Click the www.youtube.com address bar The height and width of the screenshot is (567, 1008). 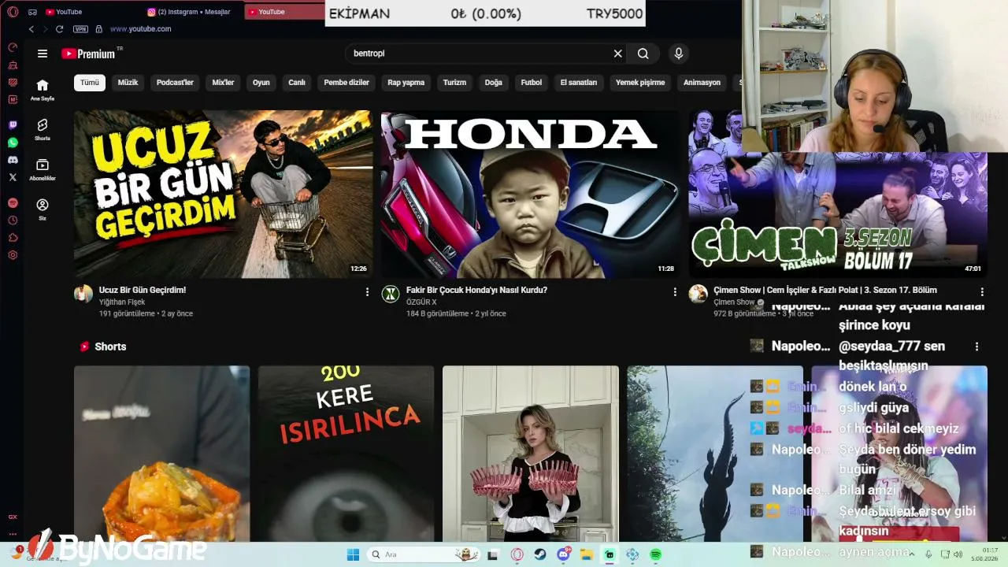[141, 29]
